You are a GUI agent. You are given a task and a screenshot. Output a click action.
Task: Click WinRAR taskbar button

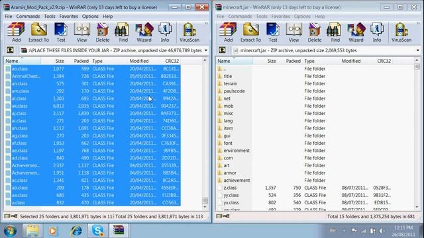119,231
